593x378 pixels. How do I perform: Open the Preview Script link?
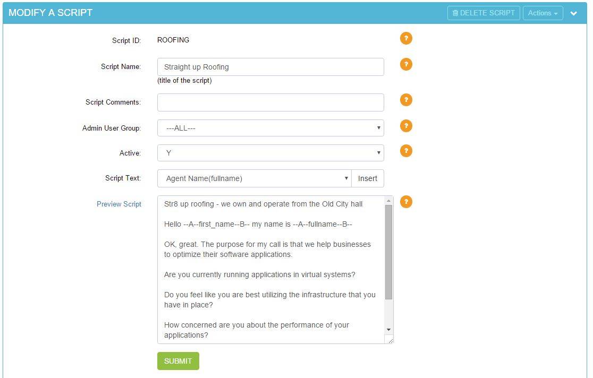[118, 204]
